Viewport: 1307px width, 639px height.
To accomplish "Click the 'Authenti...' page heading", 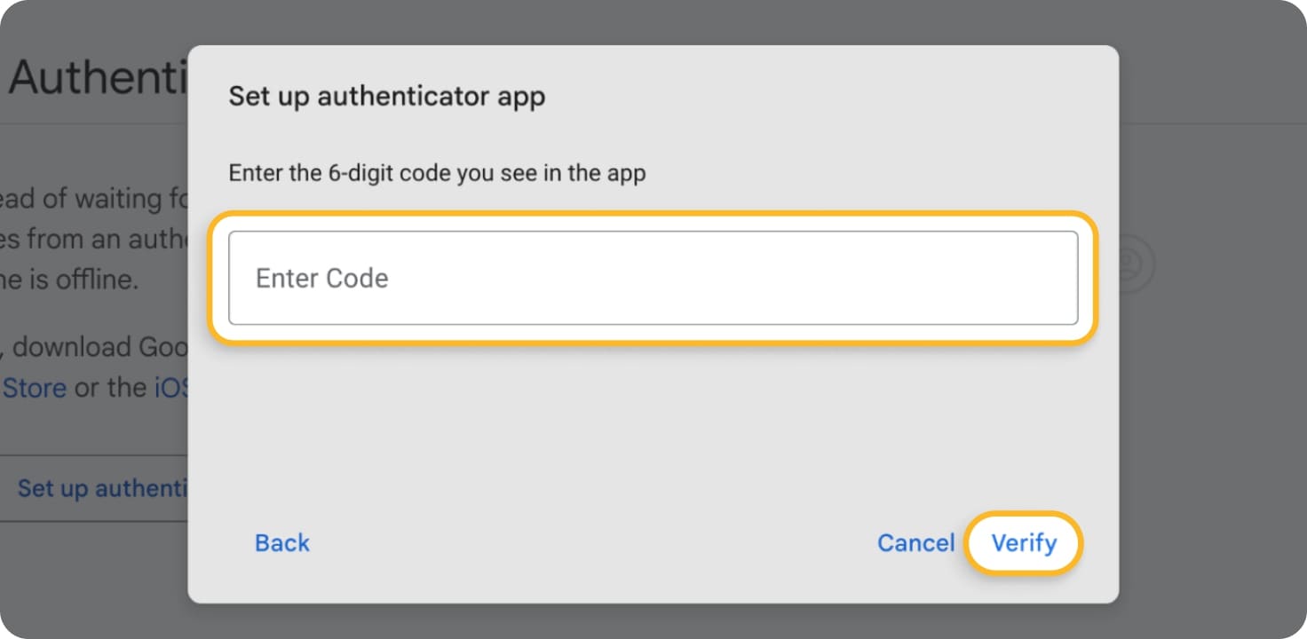I will point(98,78).
